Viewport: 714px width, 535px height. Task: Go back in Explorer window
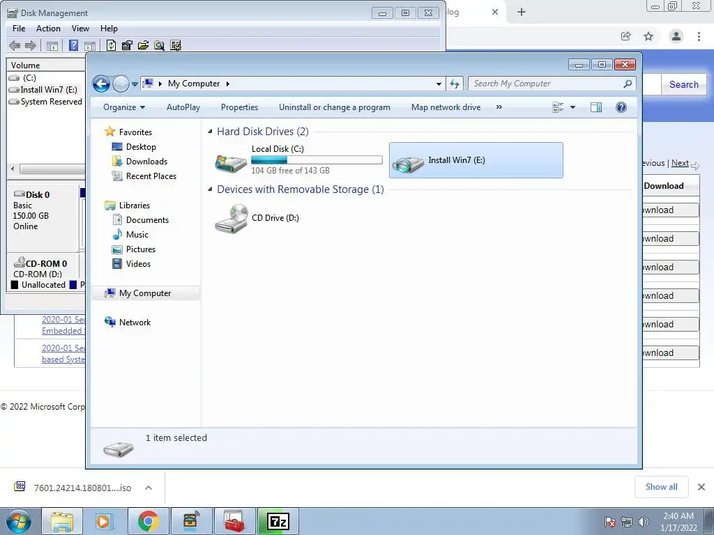[x=101, y=84]
